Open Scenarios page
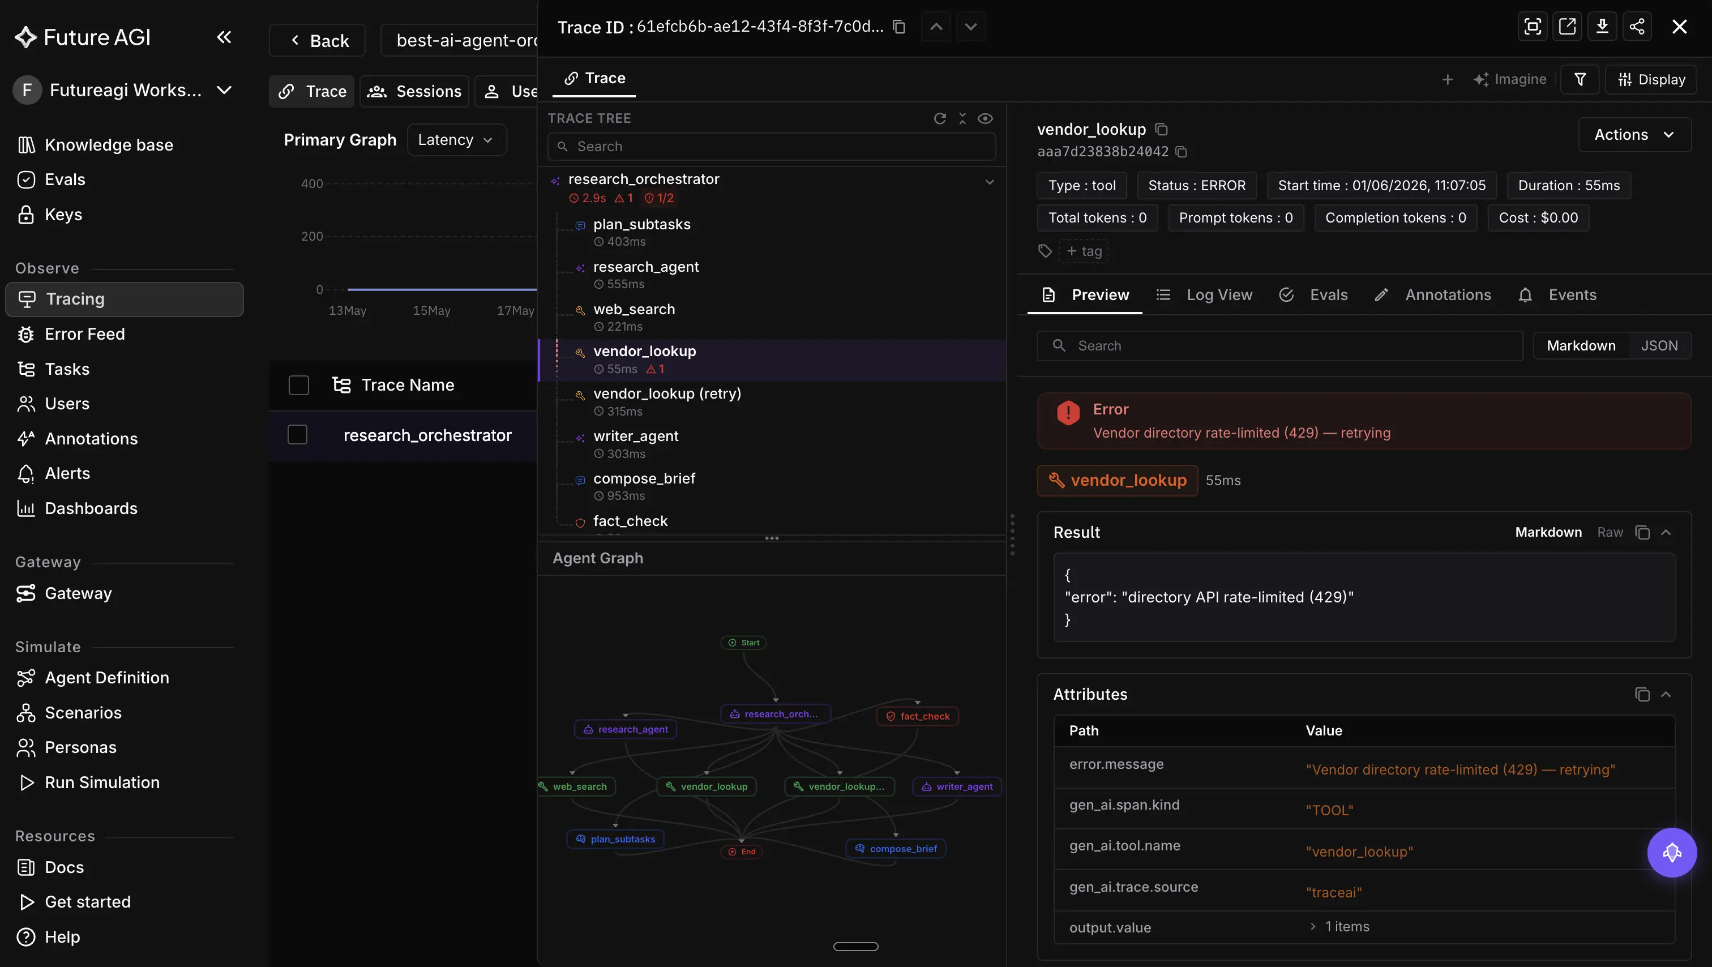The width and height of the screenshot is (1712, 967). 84,713
